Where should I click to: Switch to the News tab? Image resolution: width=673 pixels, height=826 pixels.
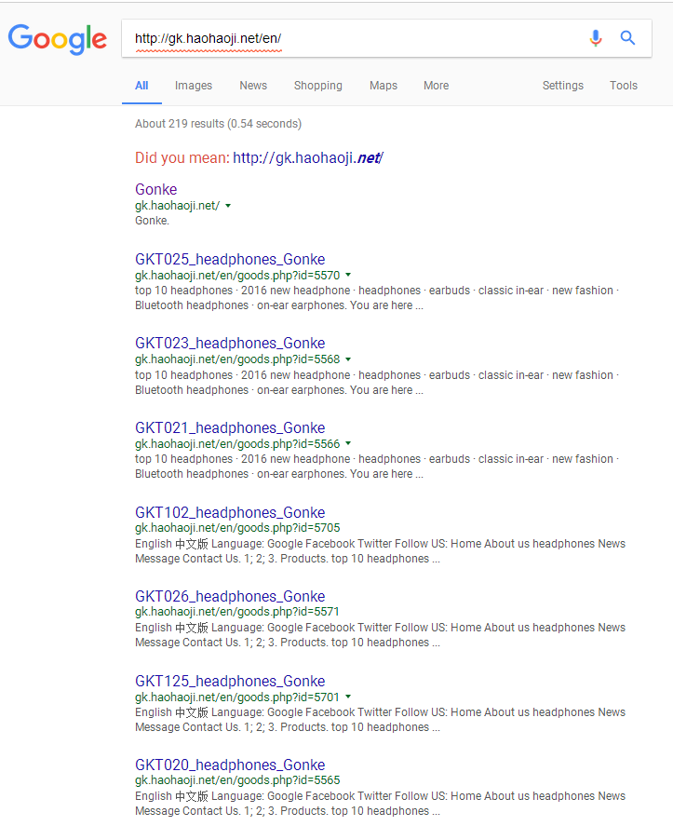tap(253, 86)
